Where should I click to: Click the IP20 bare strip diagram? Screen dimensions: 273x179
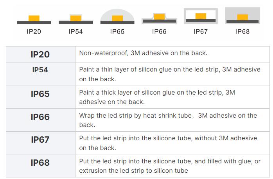34,20
